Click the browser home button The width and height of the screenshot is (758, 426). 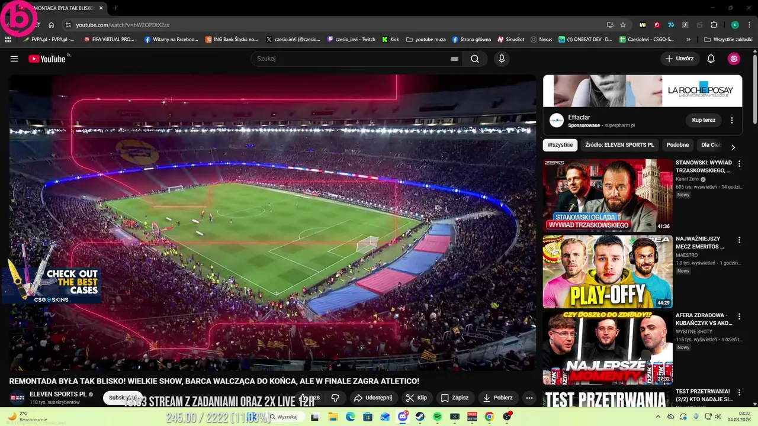pos(52,25)
